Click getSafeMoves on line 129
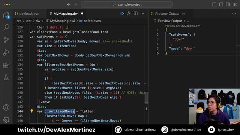This screenshot has width=240, height=135. [x=65, y=41]
